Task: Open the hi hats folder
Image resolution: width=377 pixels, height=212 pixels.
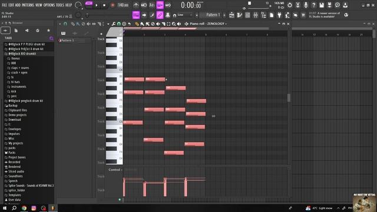Action: click(x=15, y=82)
